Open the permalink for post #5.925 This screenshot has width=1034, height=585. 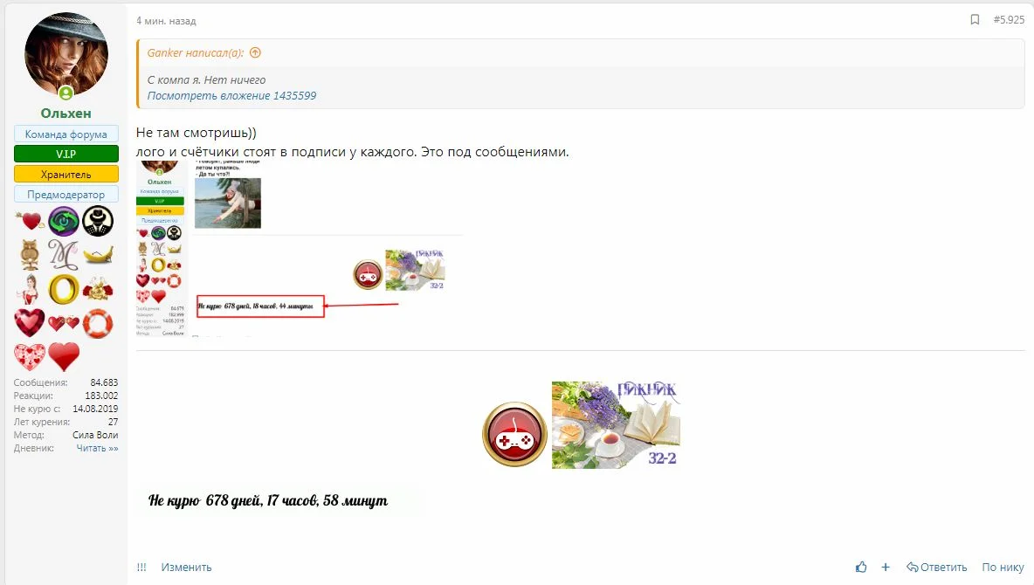point(1009,20)
